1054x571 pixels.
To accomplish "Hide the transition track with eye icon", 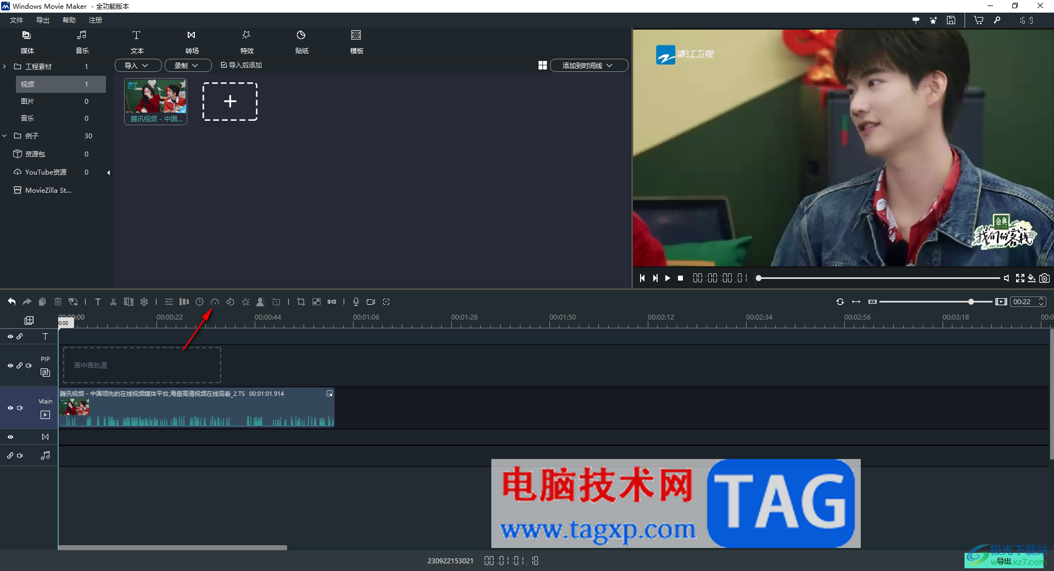I will click(10, 437).
